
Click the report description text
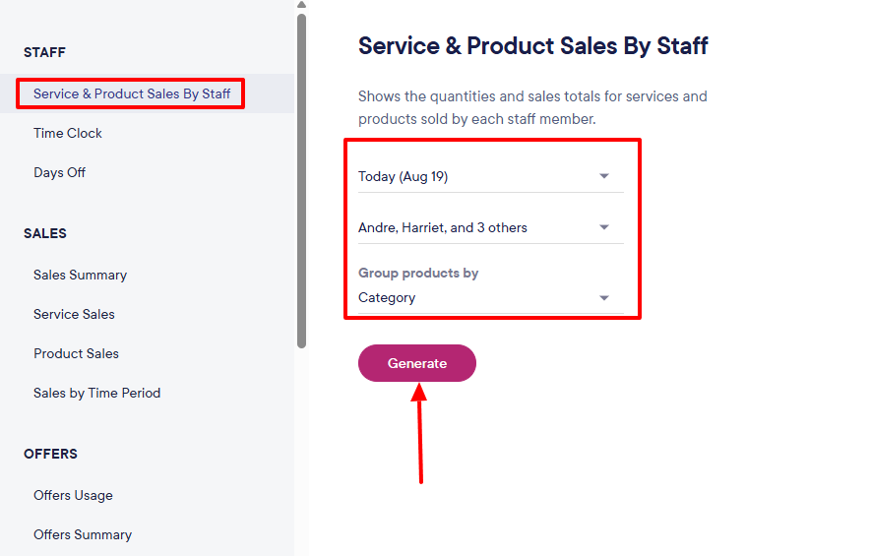(x=532, y=107)
